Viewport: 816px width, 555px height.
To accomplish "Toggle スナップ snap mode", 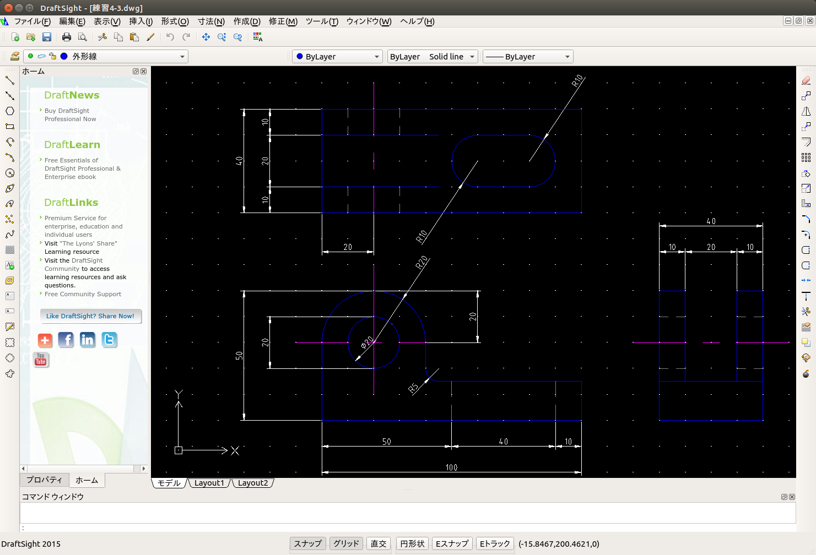I will coord(308,543).
